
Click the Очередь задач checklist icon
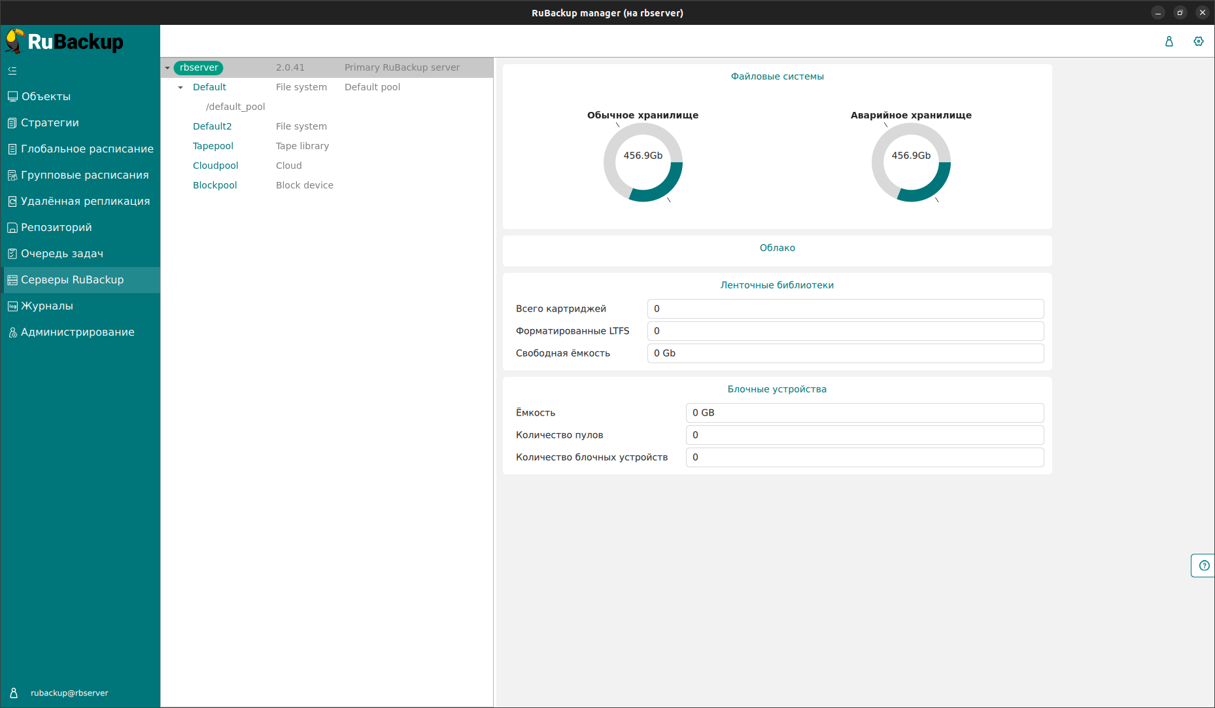(12, 254)
